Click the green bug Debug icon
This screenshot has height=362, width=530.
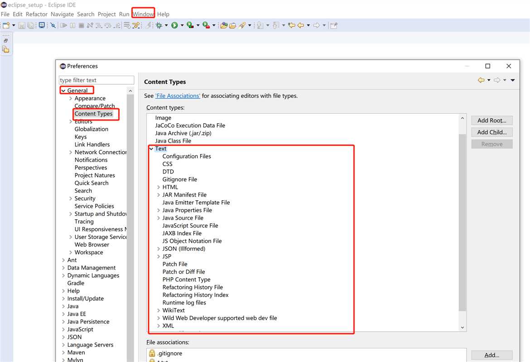pos(159,25)
